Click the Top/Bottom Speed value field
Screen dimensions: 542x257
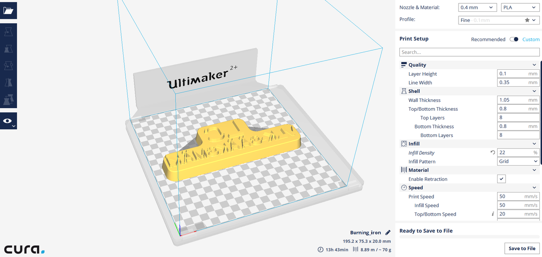coord(518,214)
